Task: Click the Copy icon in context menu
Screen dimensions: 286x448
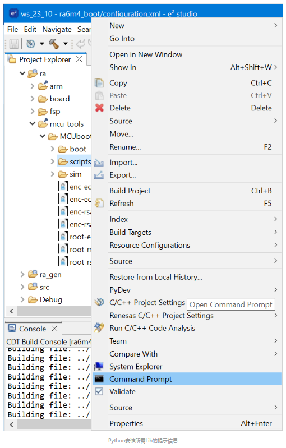Action: coord(99,83)
